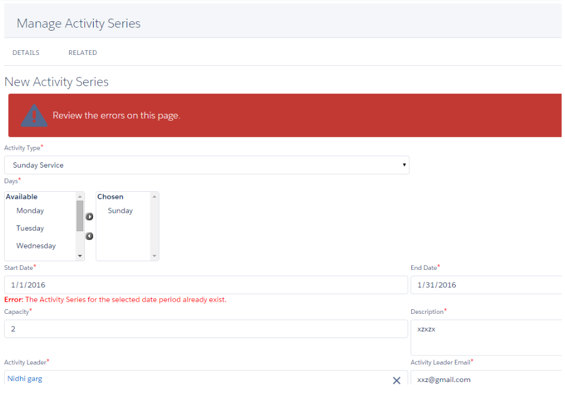This screenshot has width=565, height=404.
Task: Select Tuesday in the Available list
Action: pos(30,228)
